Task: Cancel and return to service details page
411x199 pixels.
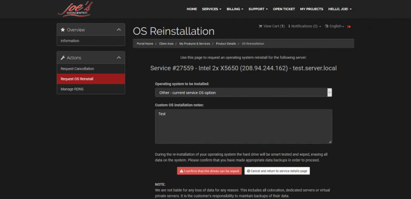Action: click(277, 171)
